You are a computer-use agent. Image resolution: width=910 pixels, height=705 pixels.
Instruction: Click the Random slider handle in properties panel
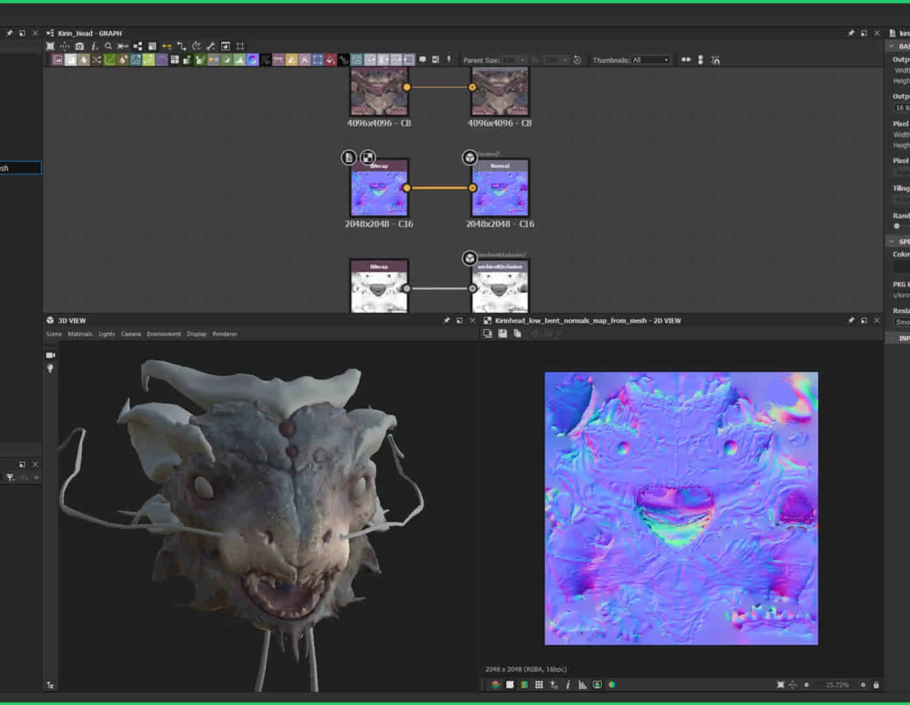[x=897, y=226]
